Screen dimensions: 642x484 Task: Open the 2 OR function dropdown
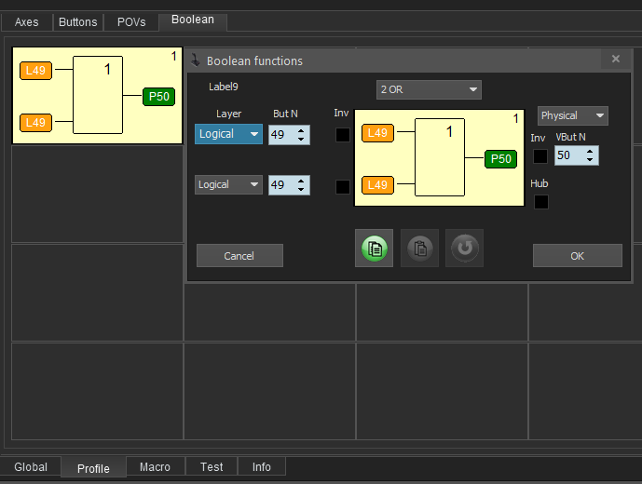(429, 89)
